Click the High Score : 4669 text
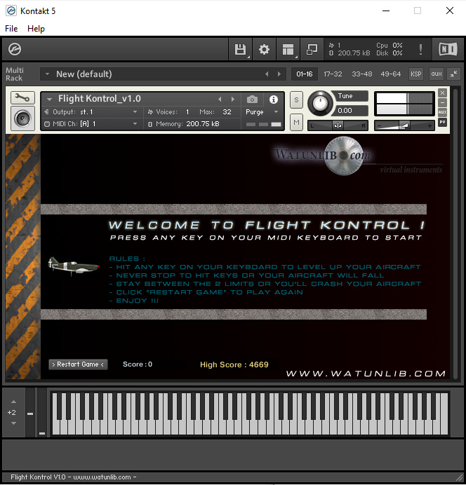The height and width of the screenshot is (485, 466). click(234, 364)
